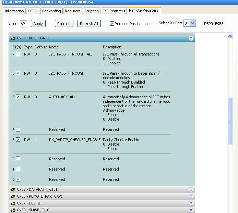Image resolution: width=238 pixels, height=213 pixels.
Task: Click the 0x37 - DES_ID title text
Action: pos(29,203)
